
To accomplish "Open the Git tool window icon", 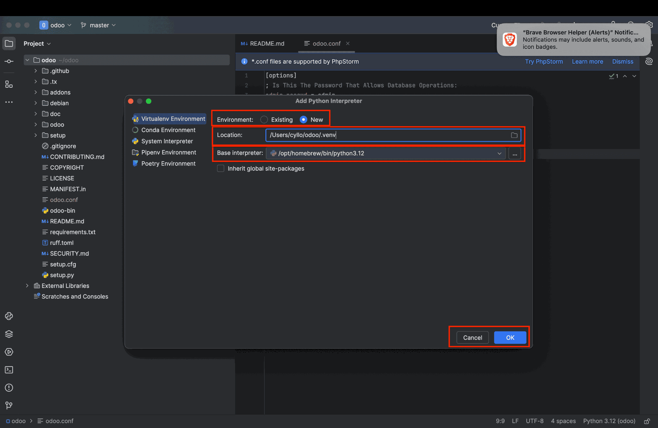I will (x=9, y=405).
